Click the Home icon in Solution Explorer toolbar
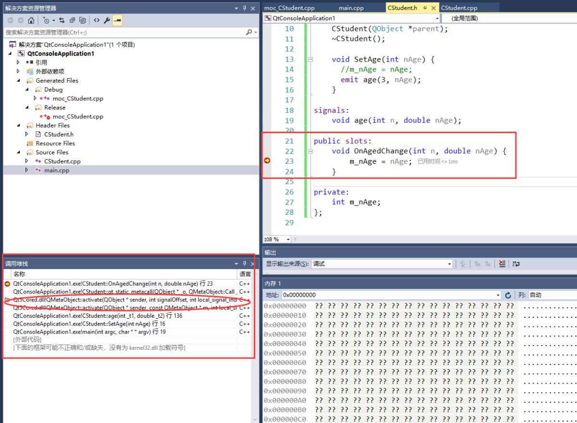 (31, 20)
